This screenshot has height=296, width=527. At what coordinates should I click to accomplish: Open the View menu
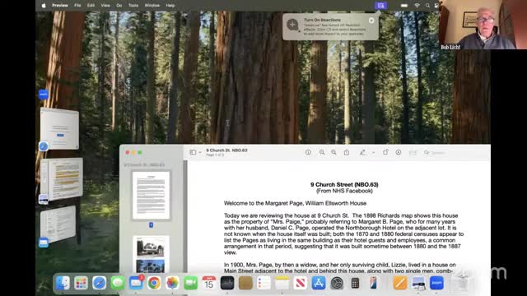point(105,6)
